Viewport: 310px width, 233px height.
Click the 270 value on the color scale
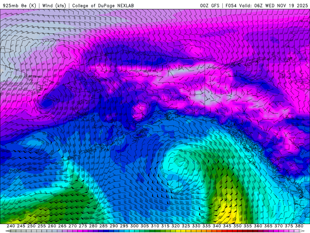point(72,226)
